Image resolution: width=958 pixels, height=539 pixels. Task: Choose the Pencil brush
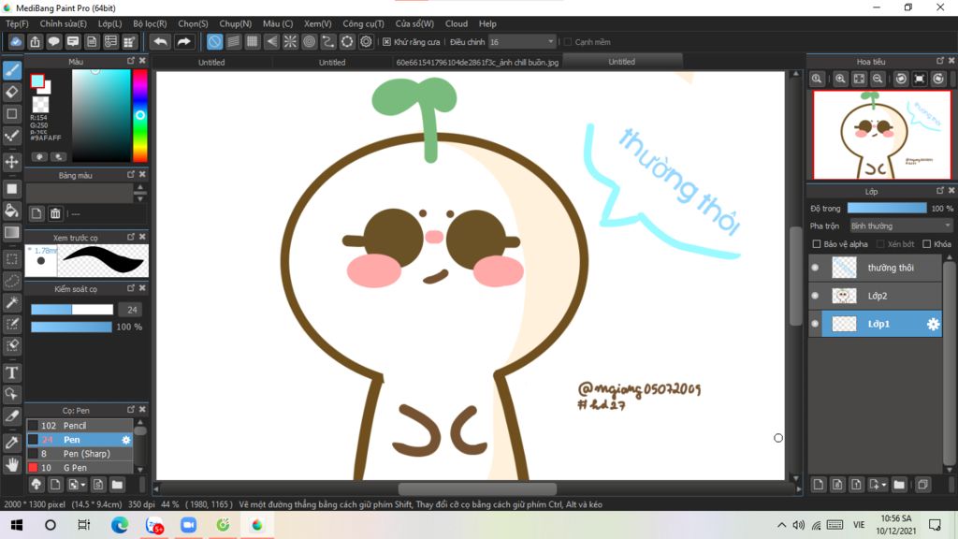(80, 426)
